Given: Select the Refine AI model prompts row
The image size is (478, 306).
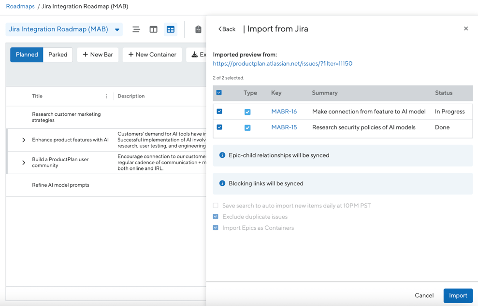Looking at the screenshot, I should click(106, 185).
